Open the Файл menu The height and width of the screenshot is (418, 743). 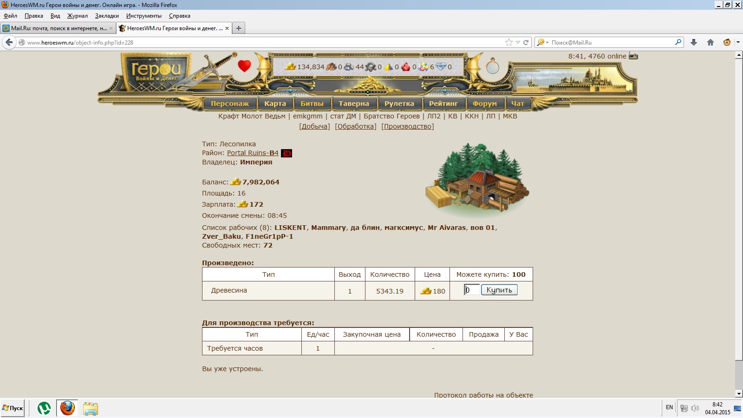[10, 16]
